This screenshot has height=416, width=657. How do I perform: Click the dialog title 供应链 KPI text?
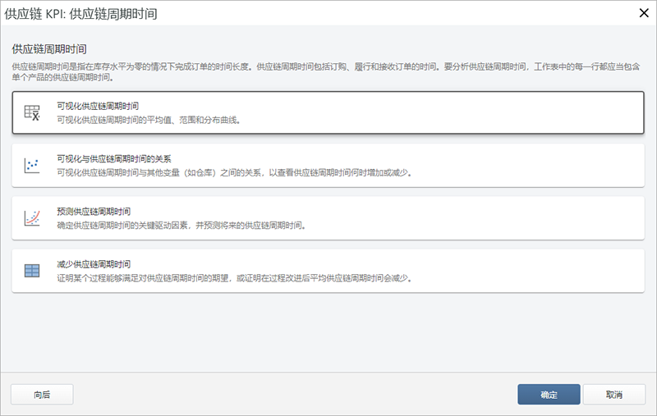coord(82,13)
